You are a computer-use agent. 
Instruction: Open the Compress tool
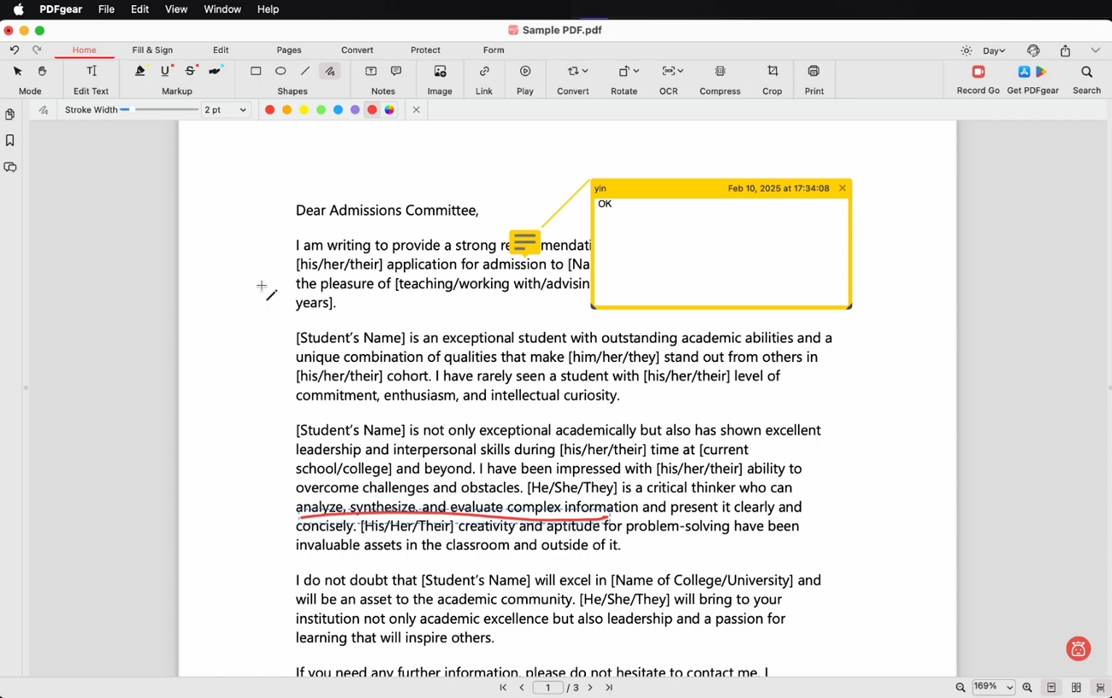click(x=720, y=72)
